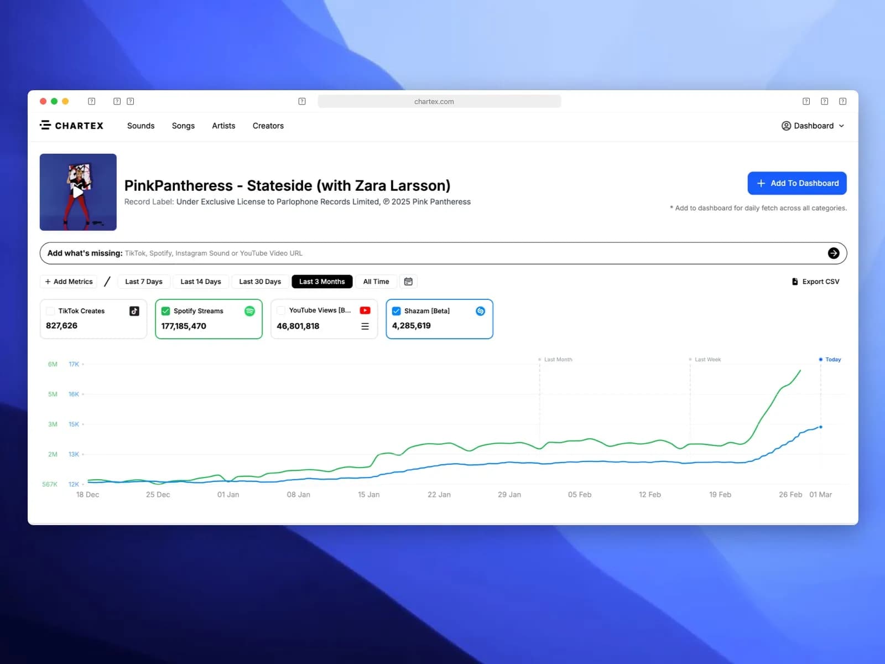Click the arrow to submit a missing URL
Viewport: 885px width, 664px height.
click(834, 253)
